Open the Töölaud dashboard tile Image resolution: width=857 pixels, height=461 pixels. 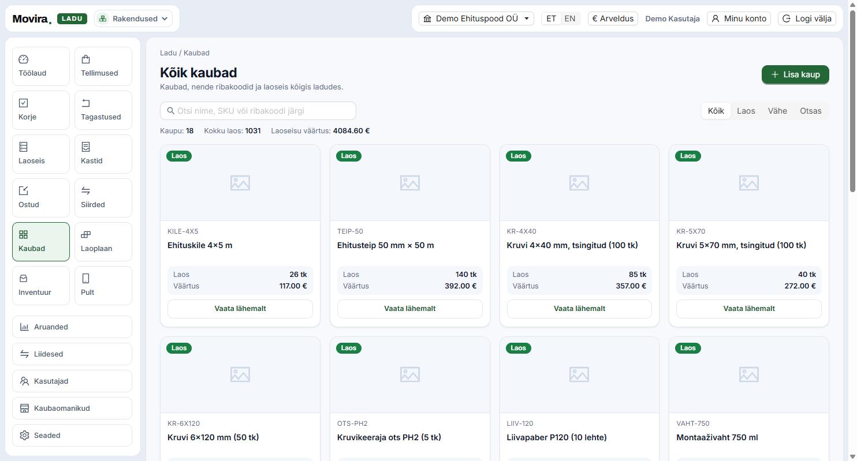click(41, 66)
